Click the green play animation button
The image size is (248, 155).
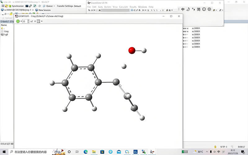point(18,21)
